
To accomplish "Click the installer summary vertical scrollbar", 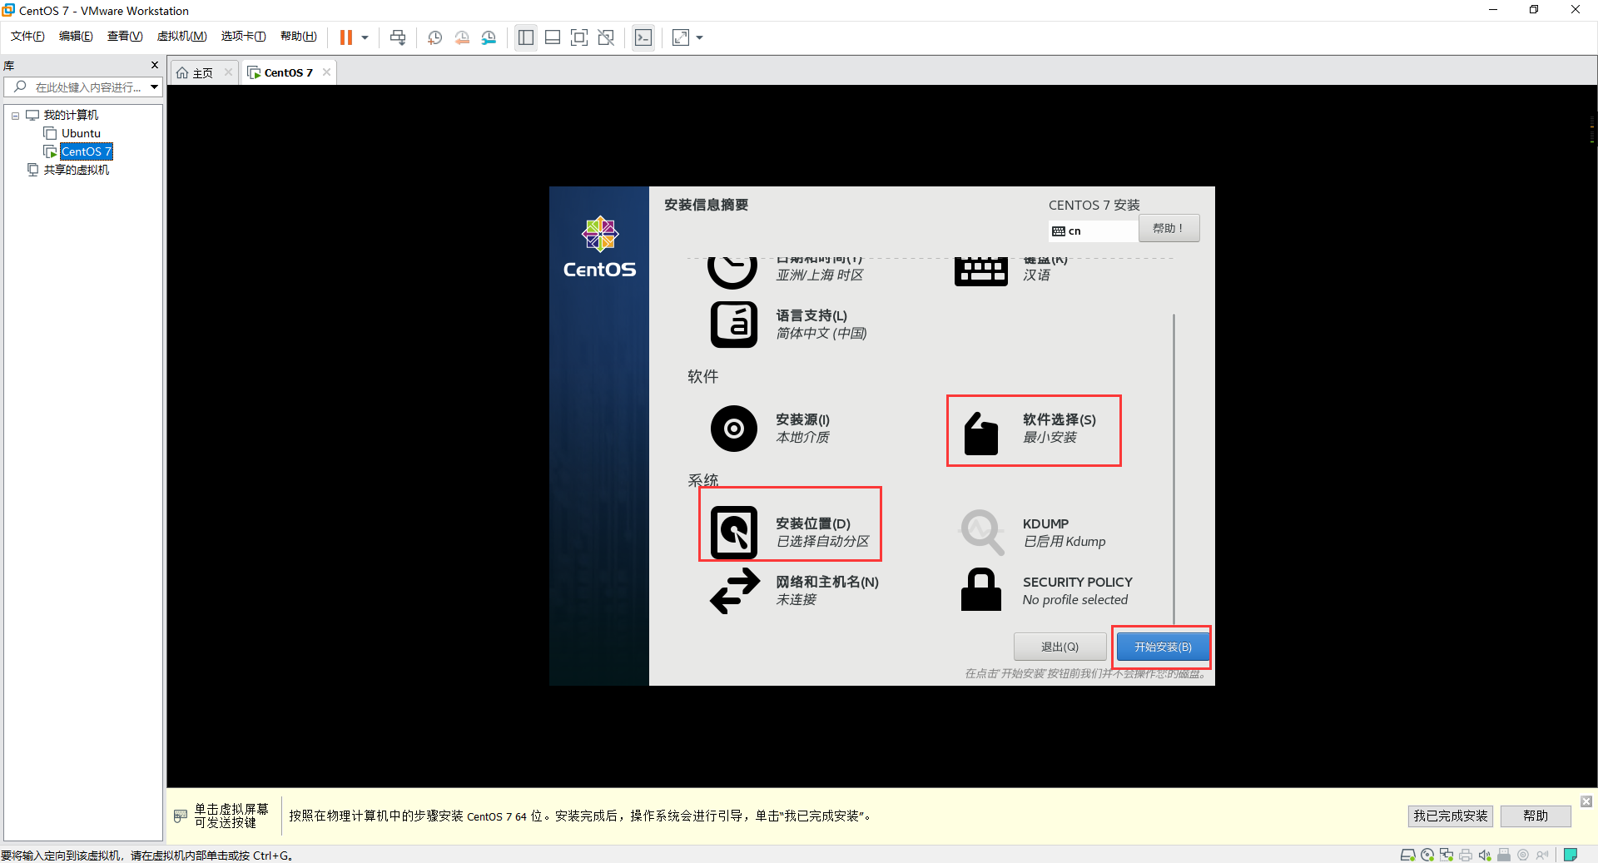I will click(1174, 468).
